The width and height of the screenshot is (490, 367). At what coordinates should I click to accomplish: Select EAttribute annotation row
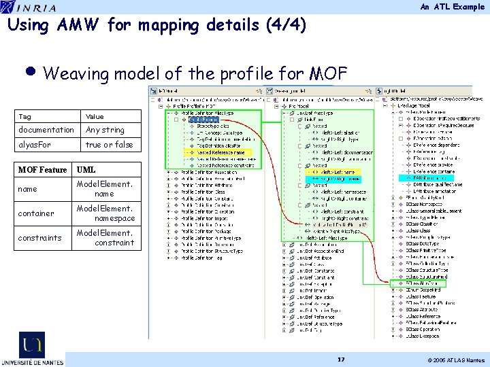pos(435,191)
